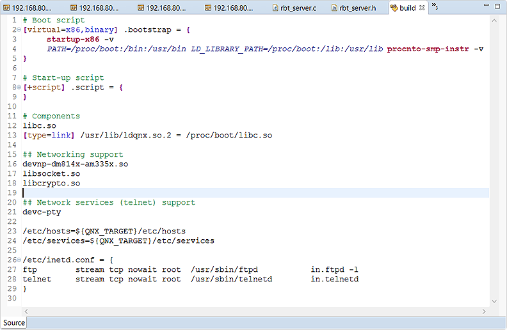507x330 pixels.
Task: Click the rbt_server.c tab file icon
Action: [x=275, y=8]
